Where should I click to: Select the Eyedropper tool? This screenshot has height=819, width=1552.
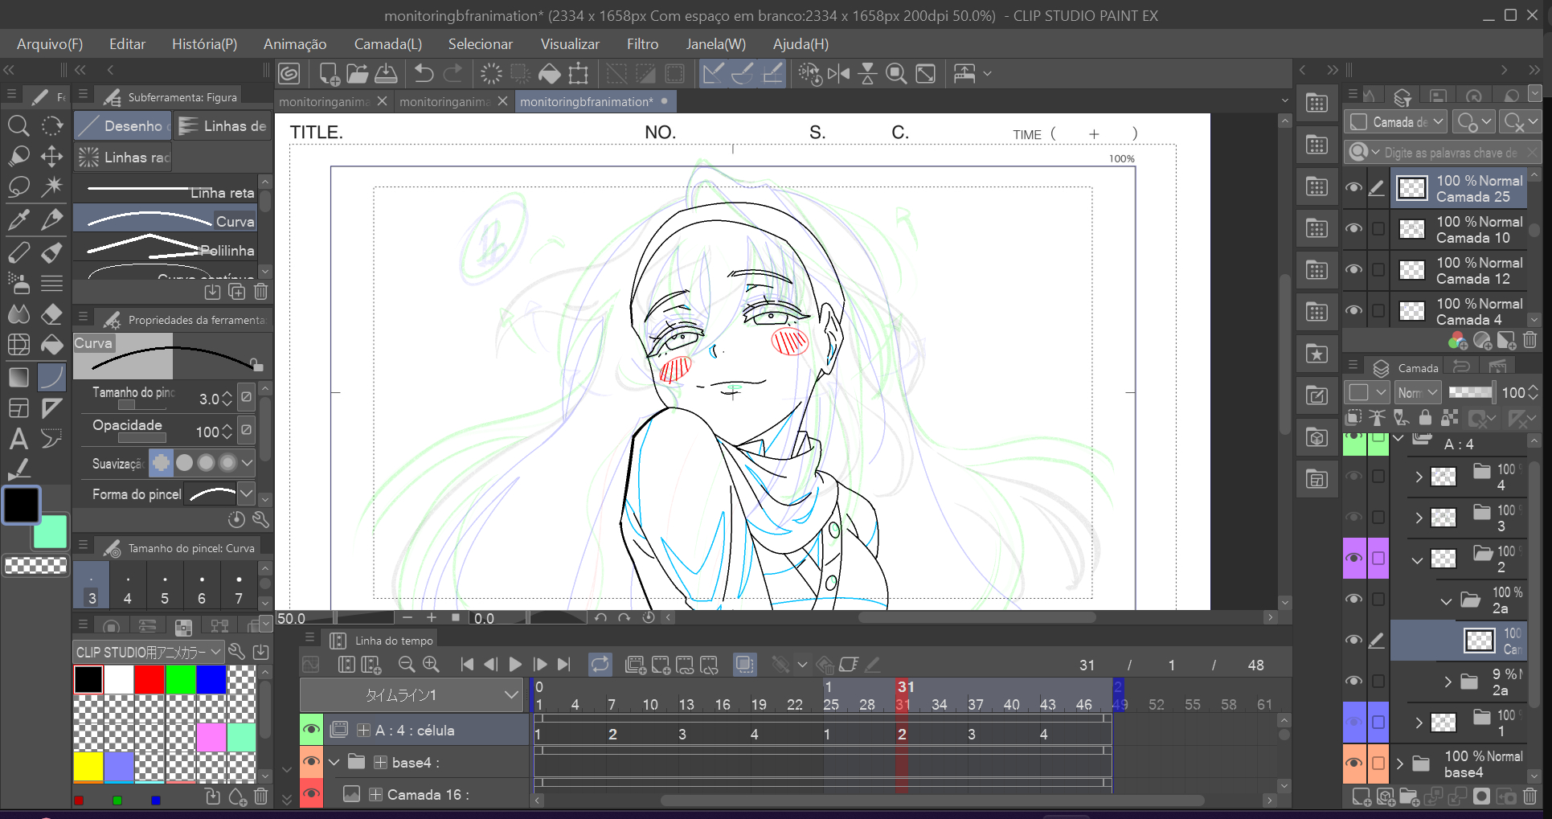tap(18, 219)
